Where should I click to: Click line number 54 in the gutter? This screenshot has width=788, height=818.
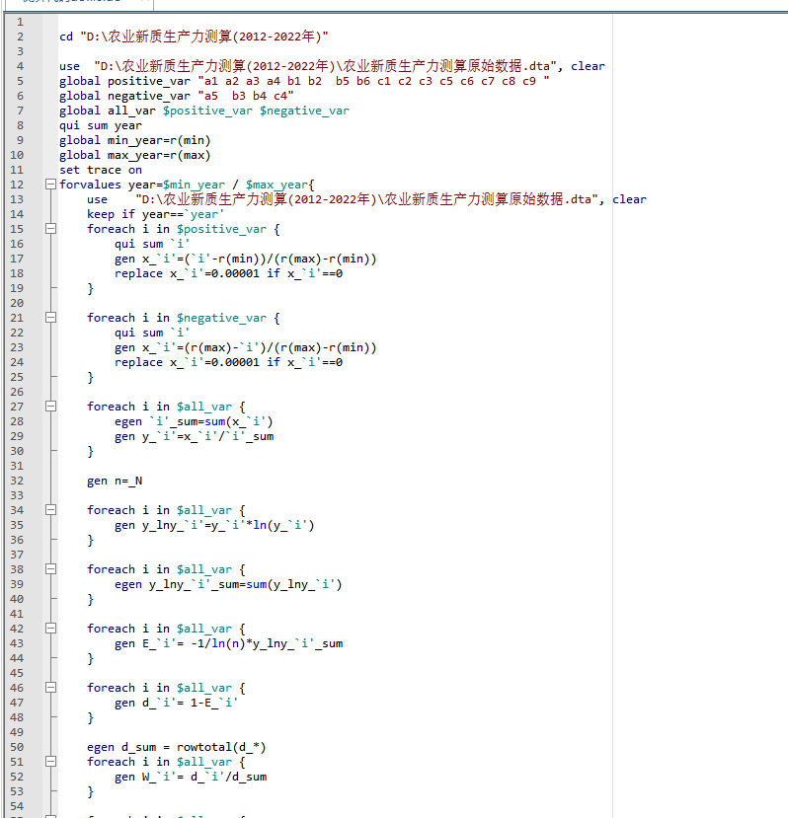point(17,806)
